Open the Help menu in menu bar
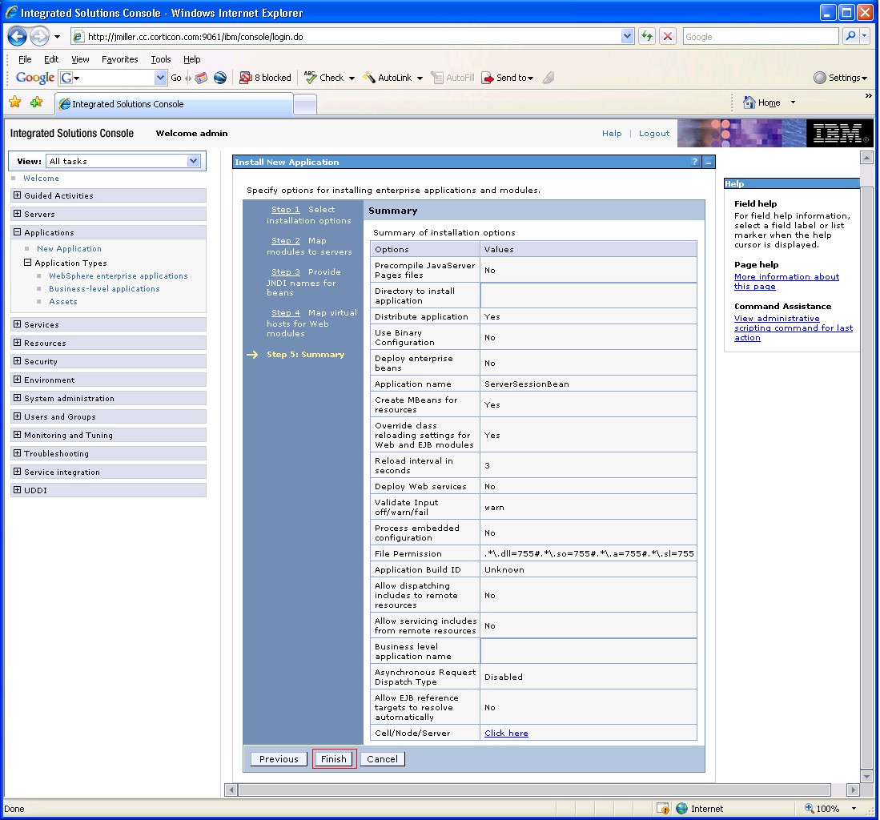Viewport: 880px width, 820px height. [x=191, y=59]
